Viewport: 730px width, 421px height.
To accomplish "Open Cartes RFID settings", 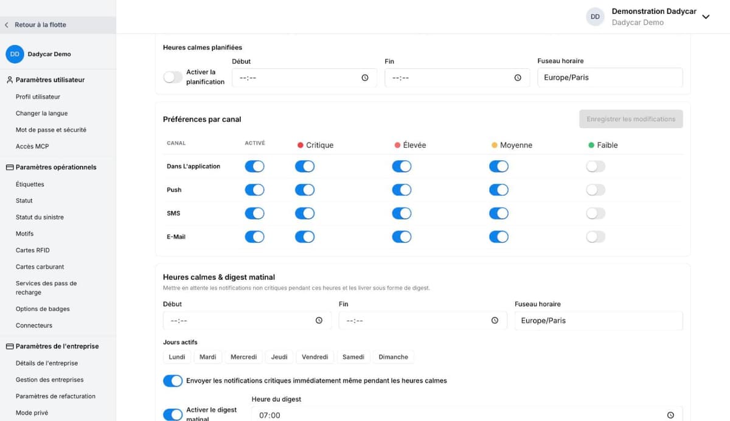I will (33, 250).
